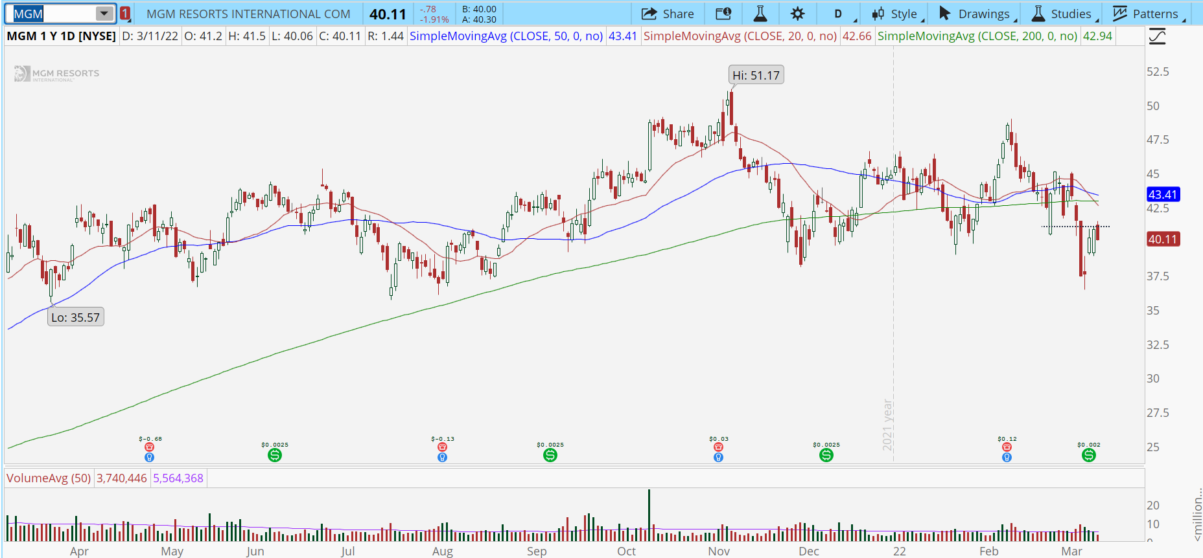This screenshot has height=558, width=1203.
Task: Click the Oct label on the time axis
Action: click(x=626, y=551)
